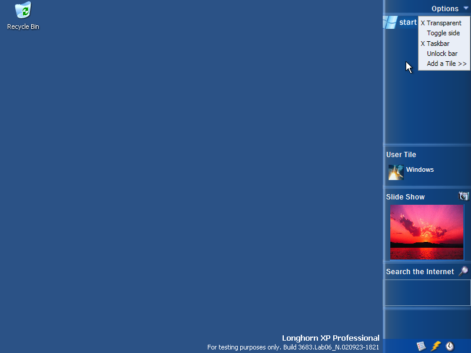Click the Windows user name
Image resolution: width=471 pixels, height=353 pixels.
(420, 169)
